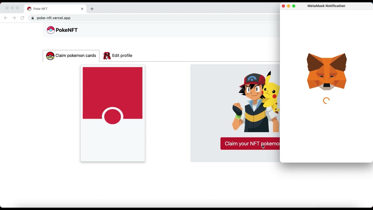Reload the poke-nft page
The image size is (373, 210).
coord(22,18)
